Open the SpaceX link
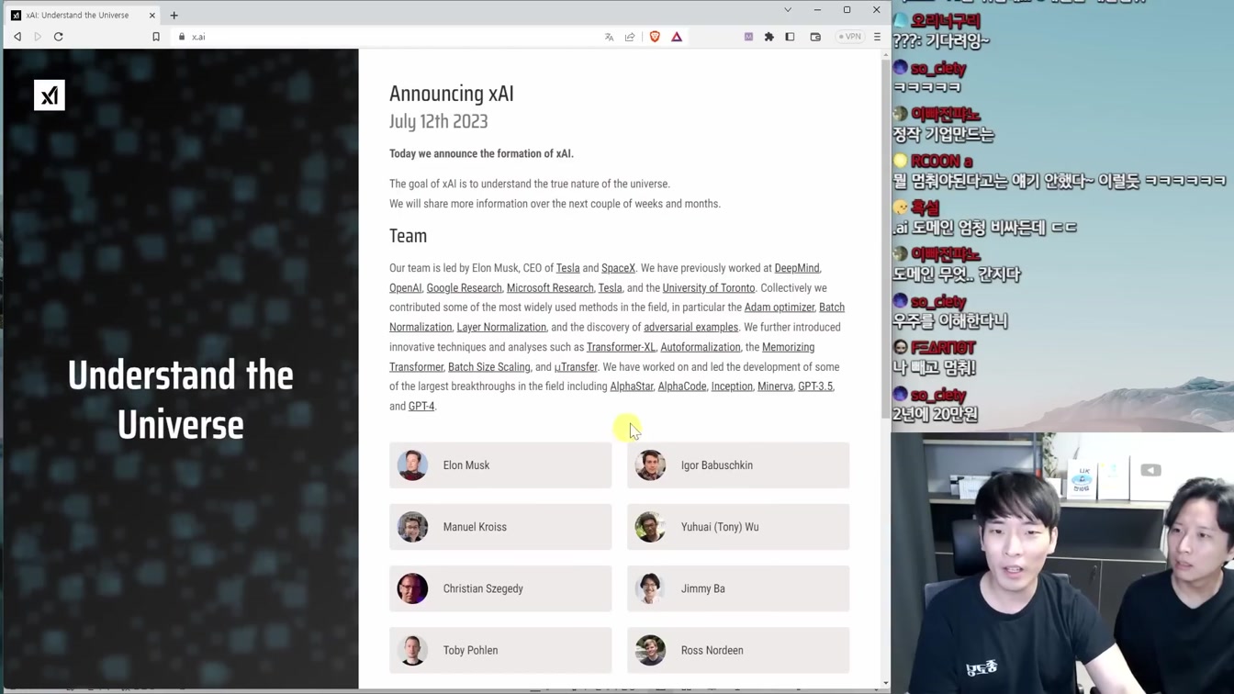Screen dimensions: 1234x694 pyautogui.click(x=618, y=268)
